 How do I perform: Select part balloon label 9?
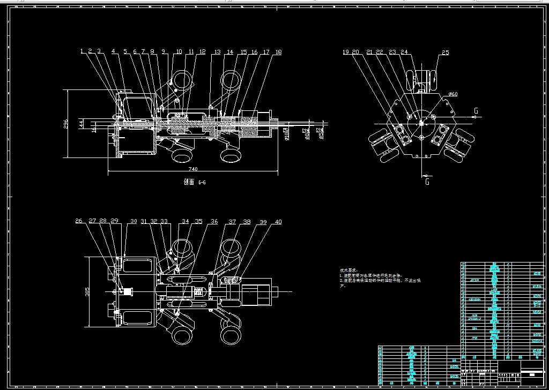click(163, 52)
